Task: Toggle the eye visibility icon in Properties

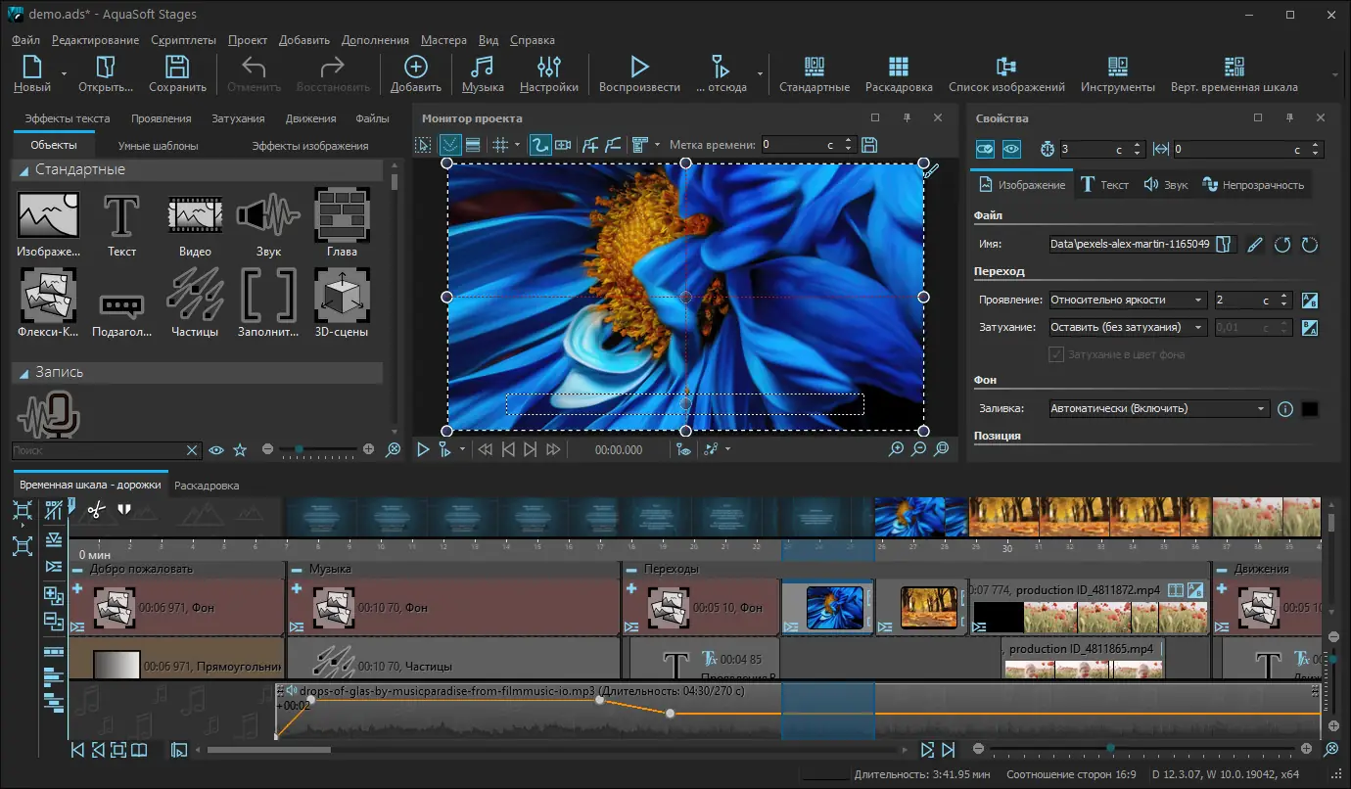Action: 1012,149
